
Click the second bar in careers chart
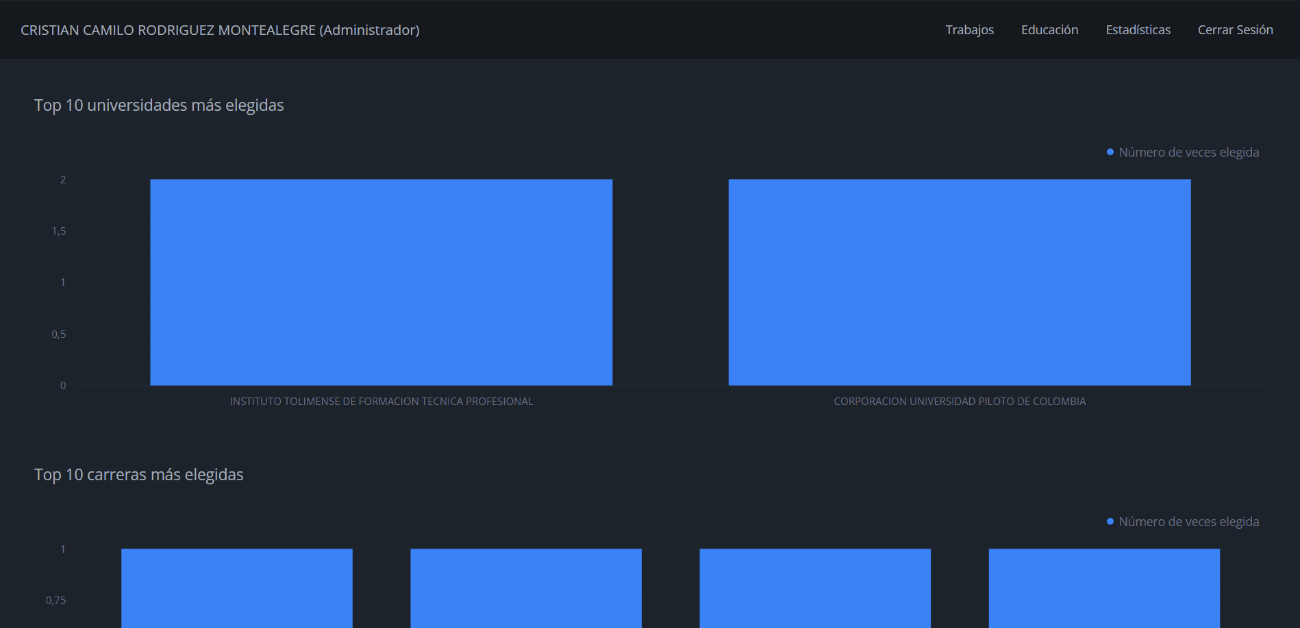pyautogui.click(x=526, y=588)
